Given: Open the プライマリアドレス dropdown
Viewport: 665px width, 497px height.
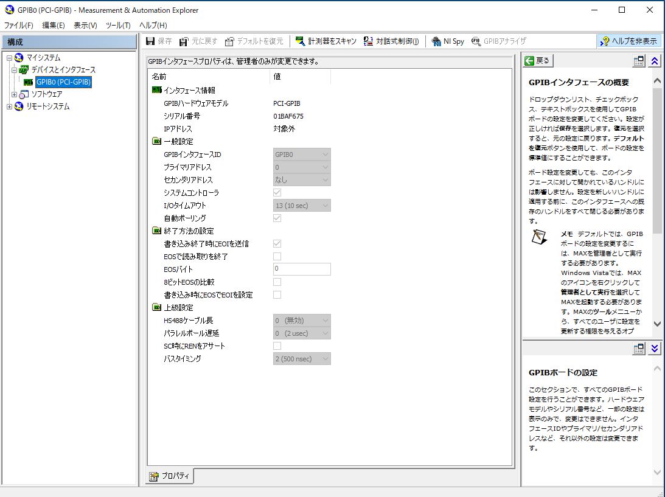Looking at the screenshot, I should point(302,167).
